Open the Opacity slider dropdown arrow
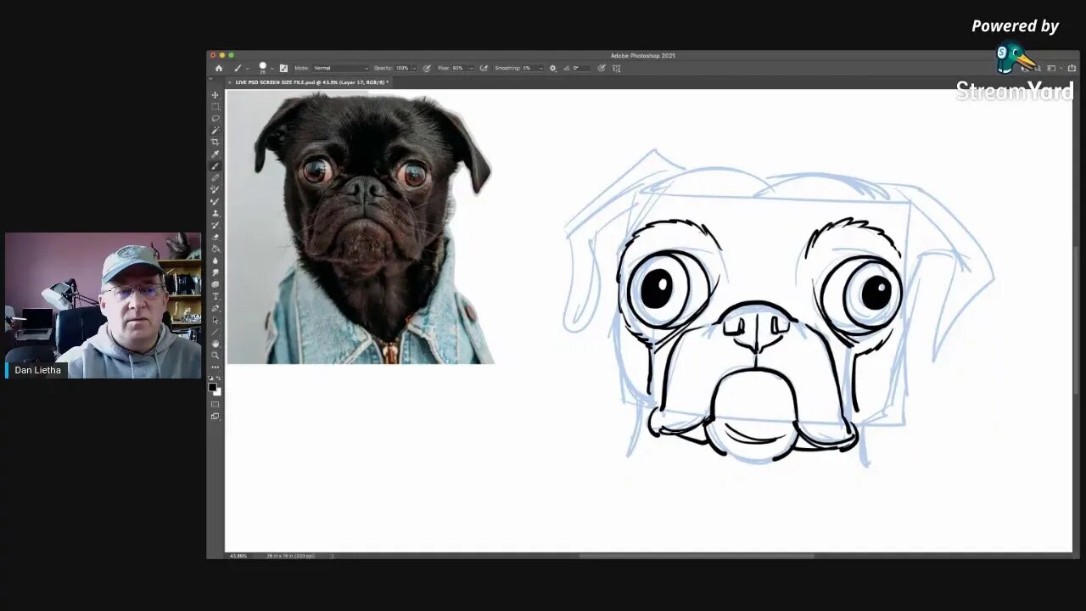This screenshot has width=1086, height=611. [415, 68]
